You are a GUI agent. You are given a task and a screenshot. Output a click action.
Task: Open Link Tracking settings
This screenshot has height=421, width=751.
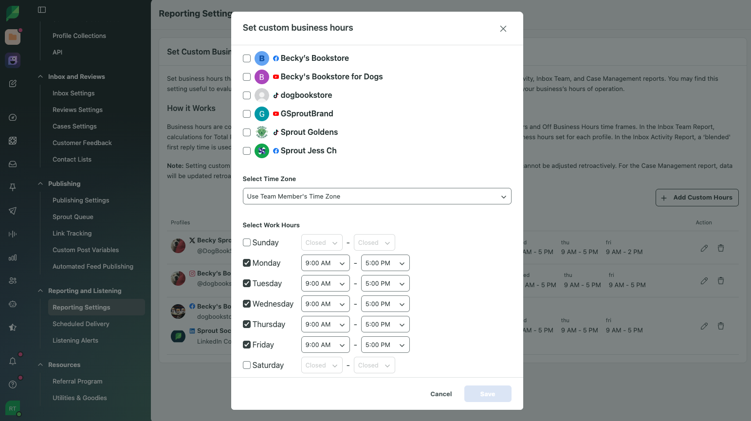tap(72, 233)
